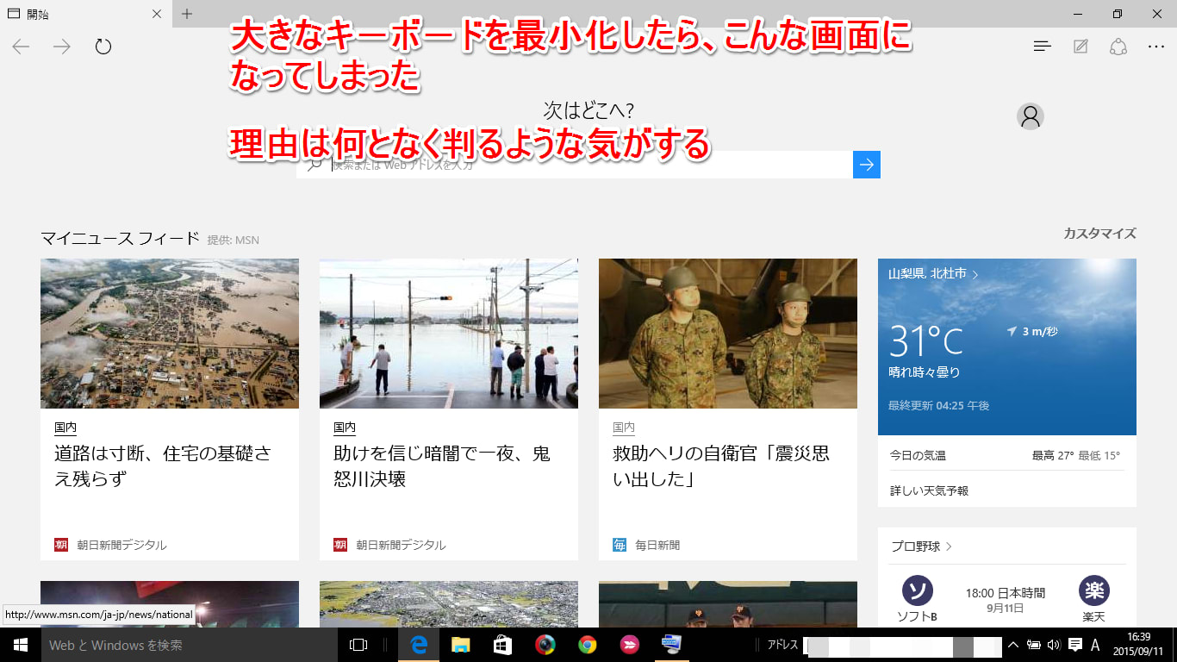
Task: Click the Task View icon in taskbar
Action: coord(358,645)
